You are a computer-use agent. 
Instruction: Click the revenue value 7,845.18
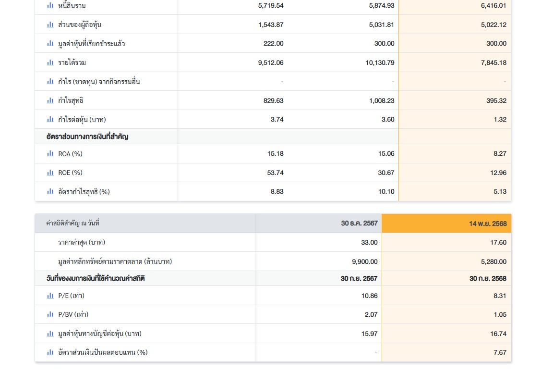click(493, 62)
